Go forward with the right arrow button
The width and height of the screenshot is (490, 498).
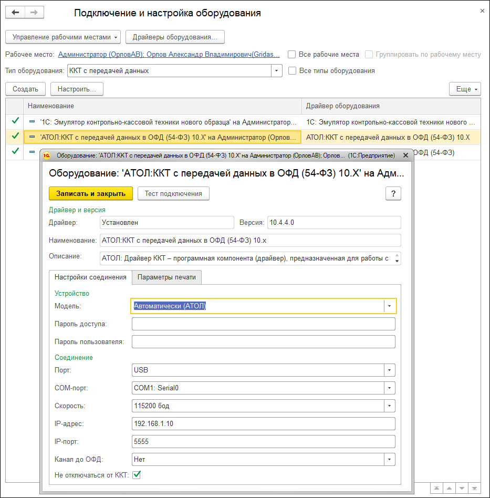click(34, 13)
